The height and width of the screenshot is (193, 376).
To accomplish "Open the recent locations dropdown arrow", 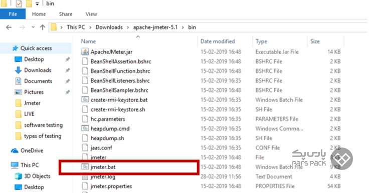I will (x=33, y=27).
